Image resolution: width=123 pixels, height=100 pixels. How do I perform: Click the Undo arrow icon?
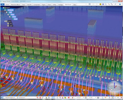93,4
